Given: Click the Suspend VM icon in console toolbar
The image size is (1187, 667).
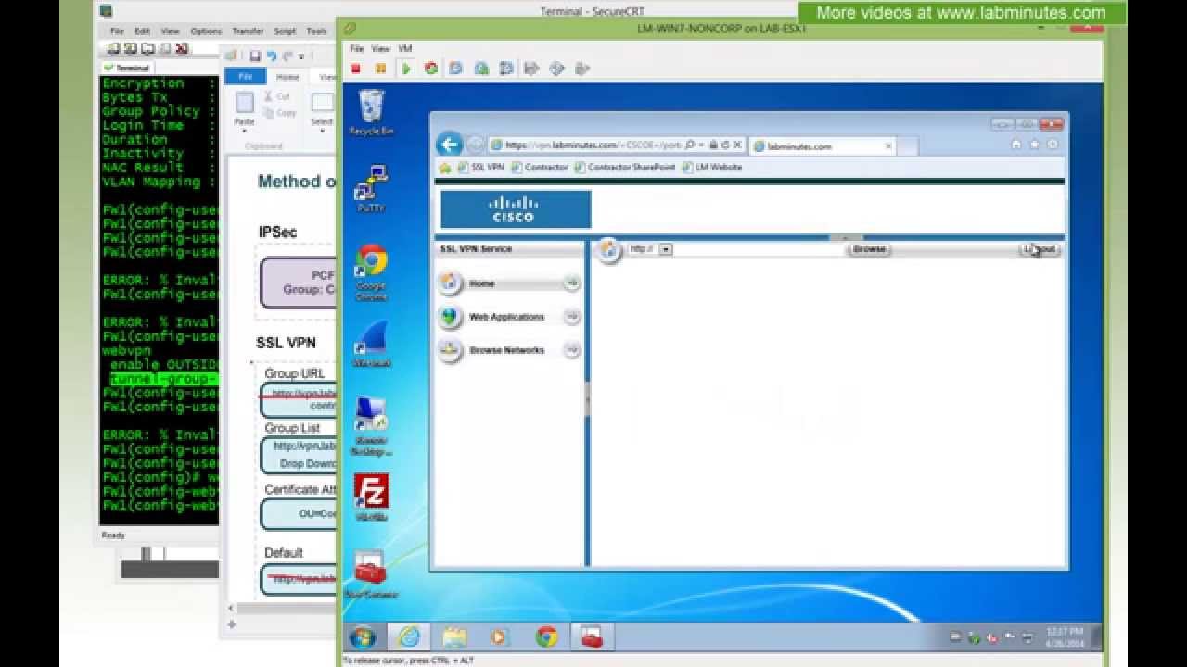Looking at the screenshot, I should coord(380,69).
